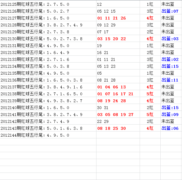This screenshot has height=180, width=182.
Task: Click the cell containing 30 31
Action: tap(103, 108)
